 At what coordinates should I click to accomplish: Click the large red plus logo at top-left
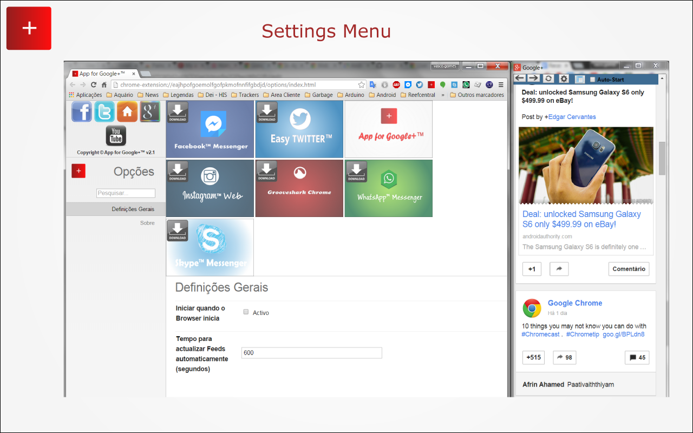29,28
